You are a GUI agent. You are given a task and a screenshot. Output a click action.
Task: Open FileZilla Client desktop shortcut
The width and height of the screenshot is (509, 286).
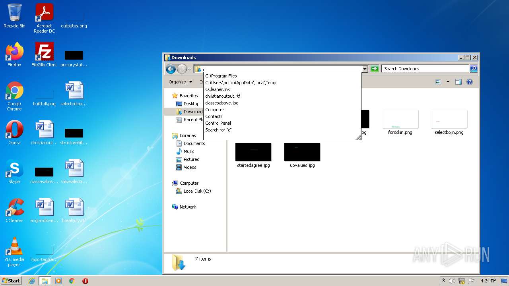coord(44,55)
